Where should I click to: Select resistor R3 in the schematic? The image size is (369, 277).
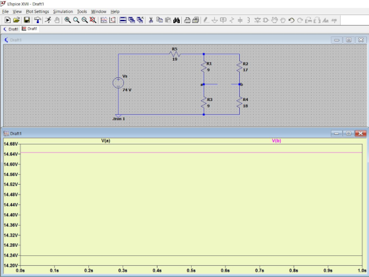(x=204, y=103)
